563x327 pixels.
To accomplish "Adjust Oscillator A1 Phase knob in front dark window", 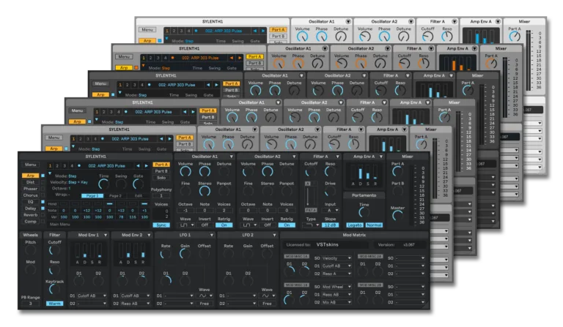I will pos(205,172).
